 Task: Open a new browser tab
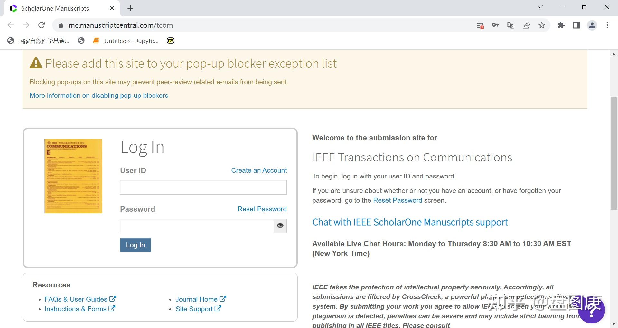[130, 8]
